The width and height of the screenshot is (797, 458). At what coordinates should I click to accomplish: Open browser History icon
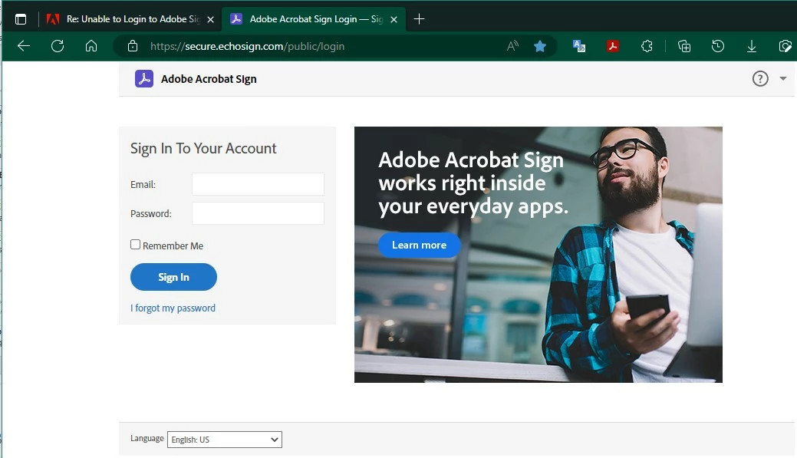[718, 46]
